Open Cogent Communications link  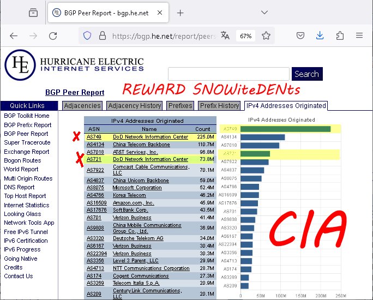click(x=141, y=276)
